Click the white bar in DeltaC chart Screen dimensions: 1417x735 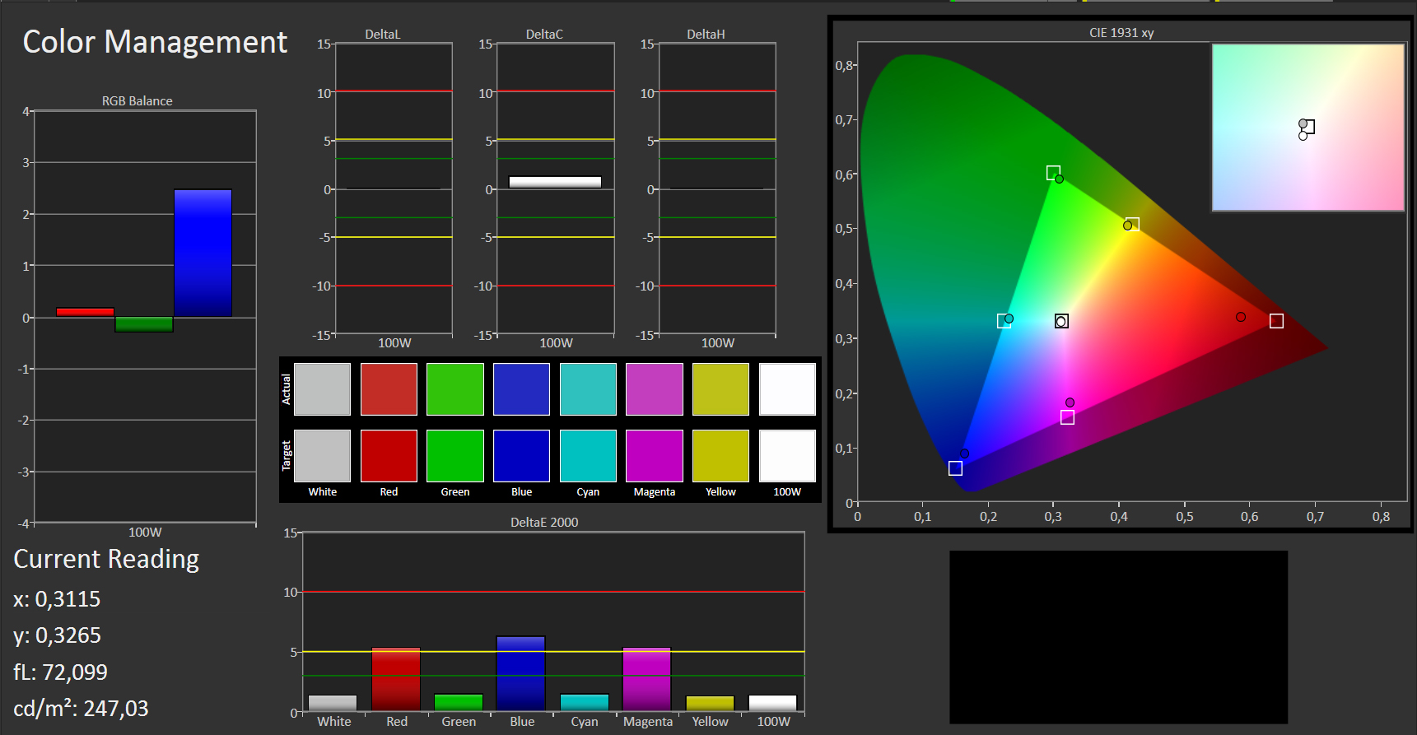click(555, 182)
